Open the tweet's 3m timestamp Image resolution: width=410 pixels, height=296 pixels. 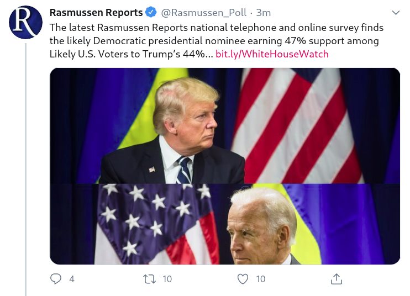click(x=264, y=13)
